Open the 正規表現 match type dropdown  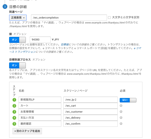click(x=18, y=18)
